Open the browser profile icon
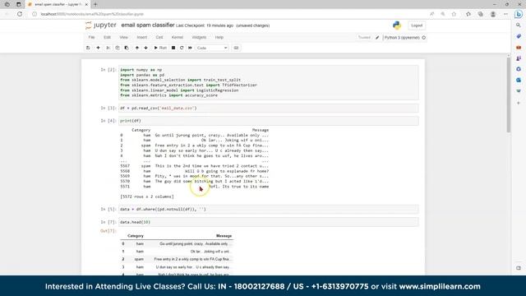 pyautogui.click(x=493, y=14)
